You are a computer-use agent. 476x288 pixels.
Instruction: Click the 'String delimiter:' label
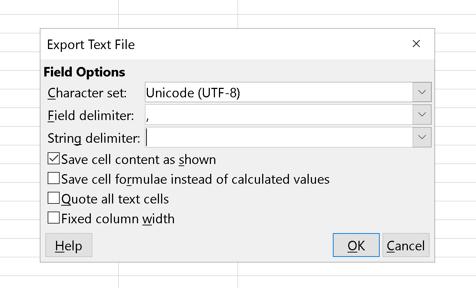94,138
